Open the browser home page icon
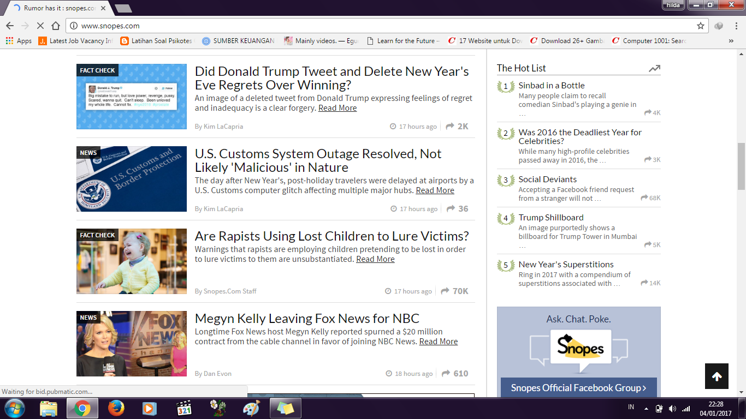Screen dimensions: 746x419 coord(56,26)
